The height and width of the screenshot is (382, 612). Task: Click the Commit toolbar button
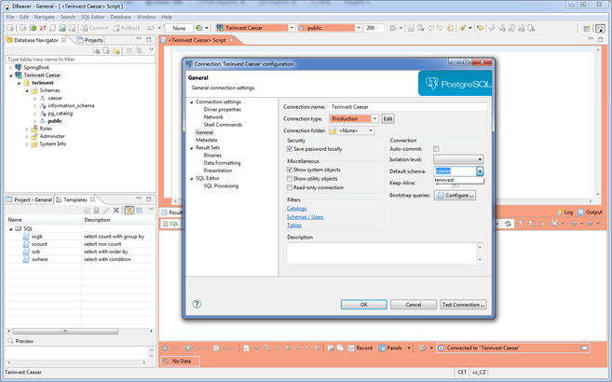pyautogui.click(x=93, y=28)
